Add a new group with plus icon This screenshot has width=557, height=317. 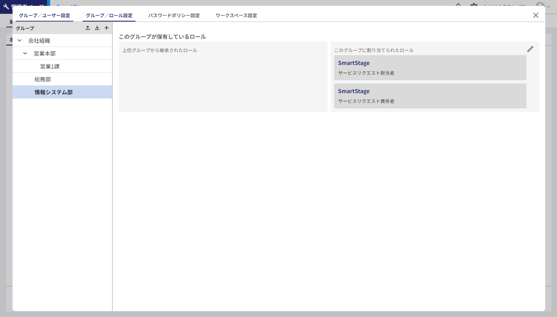pos(107,28)
